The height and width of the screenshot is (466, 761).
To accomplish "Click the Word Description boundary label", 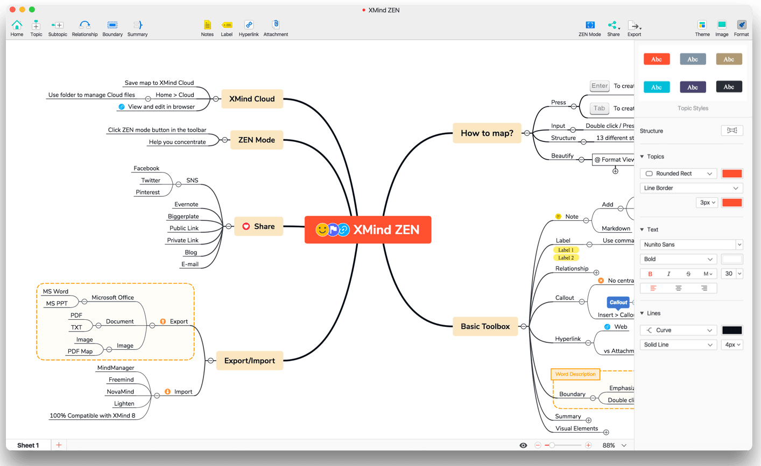I will 575,374.
